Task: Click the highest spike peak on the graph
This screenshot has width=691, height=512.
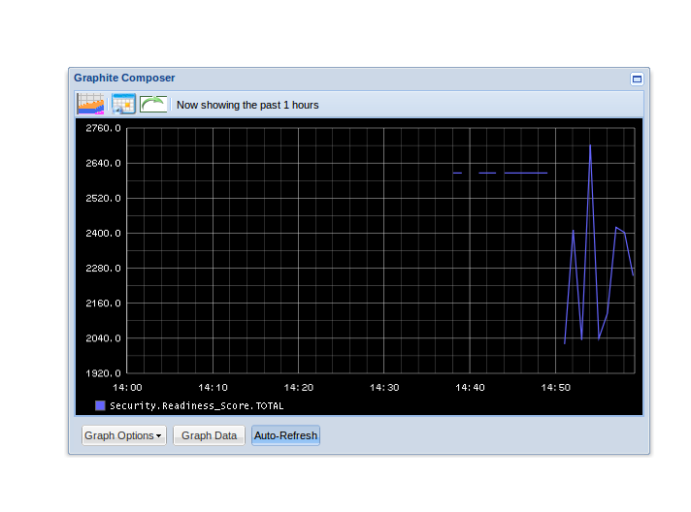Action: tap(590, 146)
